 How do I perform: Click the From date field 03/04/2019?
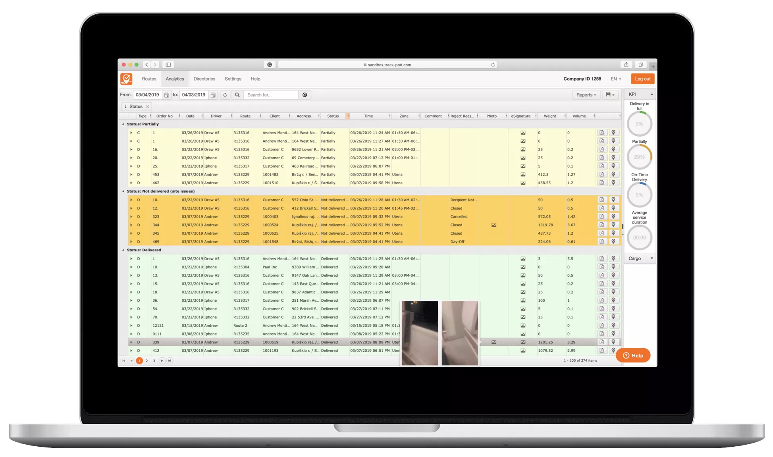pyautogui.click(x=147, y=95)
